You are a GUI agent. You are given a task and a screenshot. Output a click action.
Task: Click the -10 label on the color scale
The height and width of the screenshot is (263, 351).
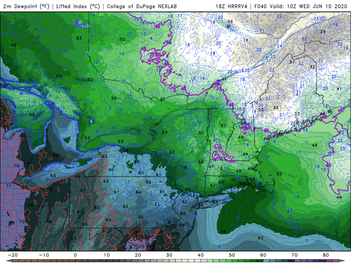(44, 255)
